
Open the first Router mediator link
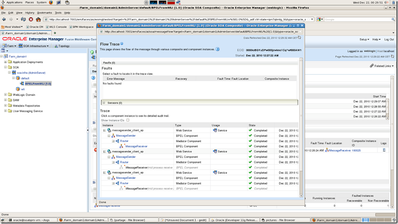click(x=124, y=141)
